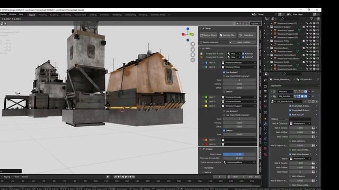Image resolution: width=339 pixels, height=190 pixels.
Task: Uncheck Deform under Wall E
Action: pos(224,130)
